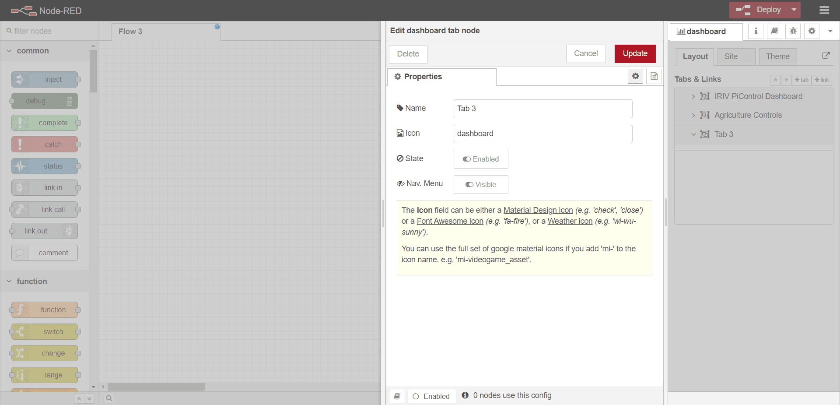Toggle the Enabled button in the footer
This screenshot has width=840, height=405.
point(431,396)
